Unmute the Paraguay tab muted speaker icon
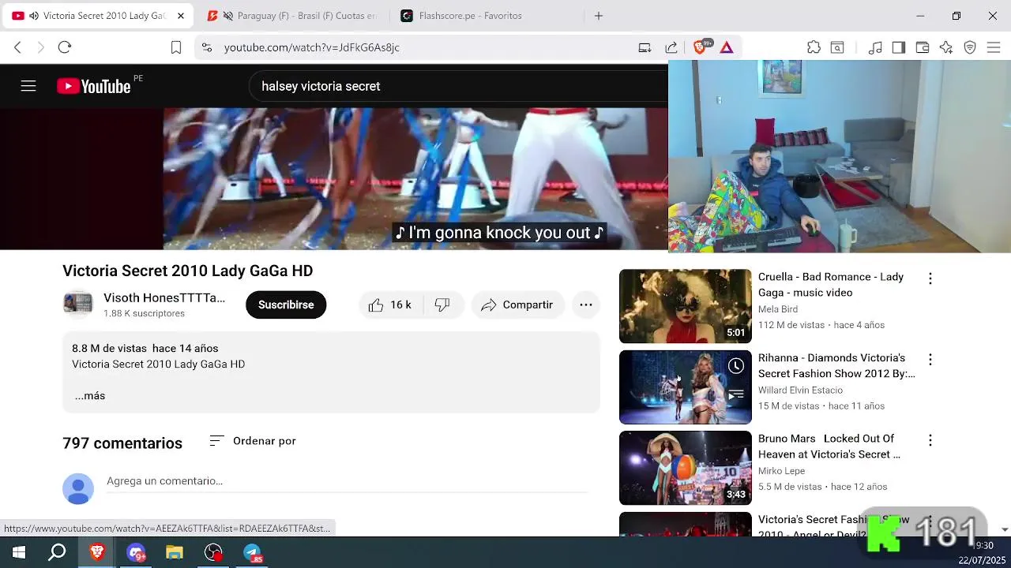The width and height of the screenshot is (1011, 568). (228, 16)
